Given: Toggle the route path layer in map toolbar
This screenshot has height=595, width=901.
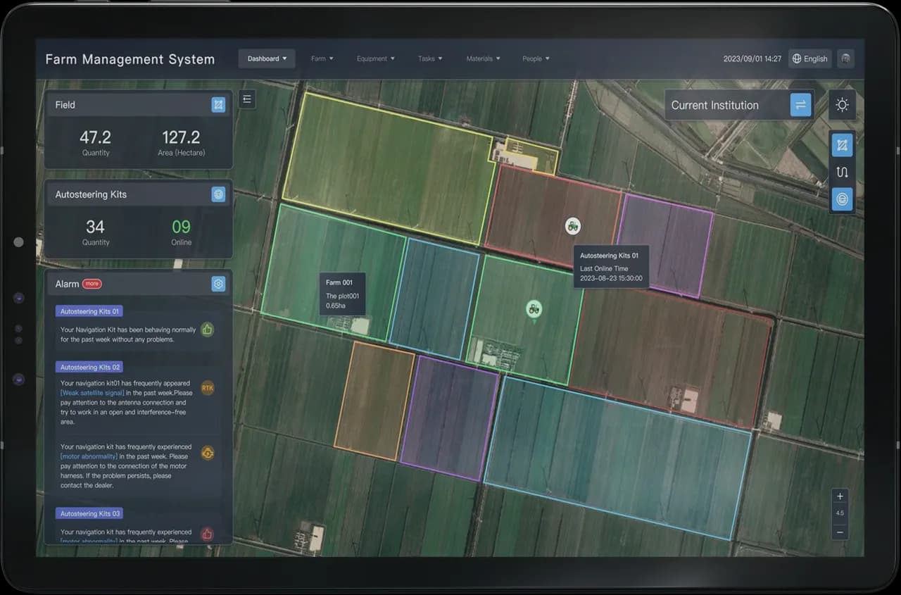Looking at the screenshot, I should (842, 173).
